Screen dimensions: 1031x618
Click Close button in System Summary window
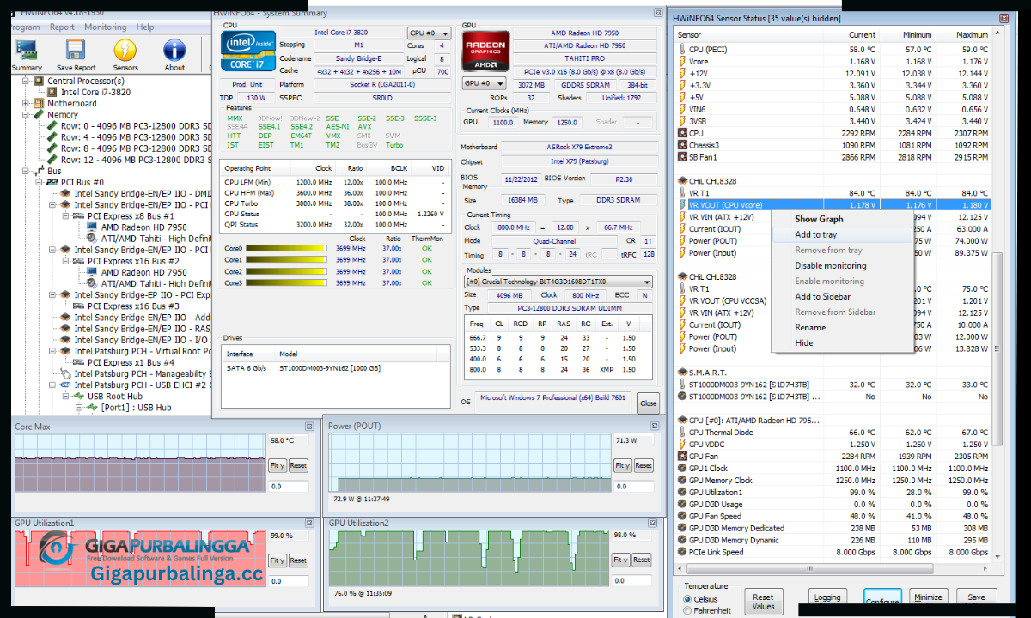click(x=649, y=403)
